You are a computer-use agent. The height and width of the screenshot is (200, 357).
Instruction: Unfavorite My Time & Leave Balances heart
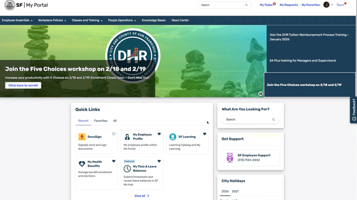[x=159, y=161]
